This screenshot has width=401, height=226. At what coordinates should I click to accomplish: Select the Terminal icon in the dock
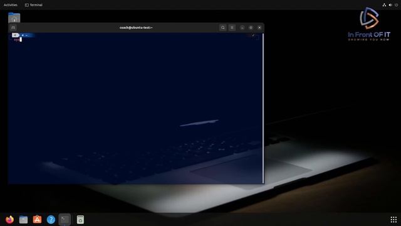[x=65, y=220]
